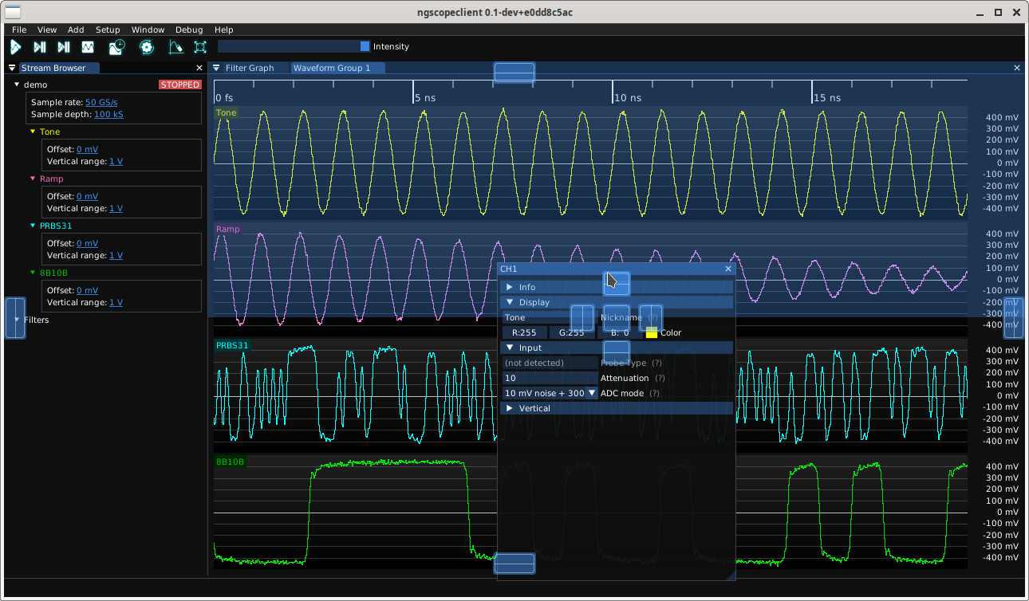Screen dimensions: 1029x601
Task: Click the 8B10B label on the green waveform
Action: pyautogui.click(x=231, y=462)
